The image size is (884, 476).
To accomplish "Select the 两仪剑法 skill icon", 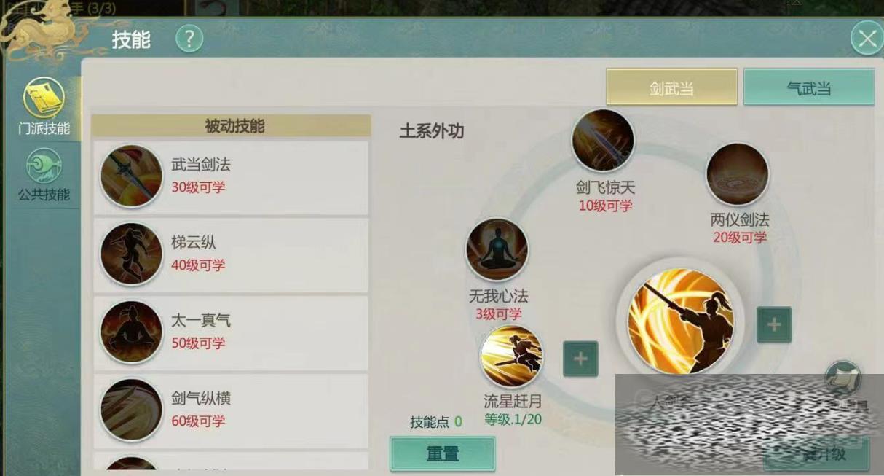I will click(738, 175).
